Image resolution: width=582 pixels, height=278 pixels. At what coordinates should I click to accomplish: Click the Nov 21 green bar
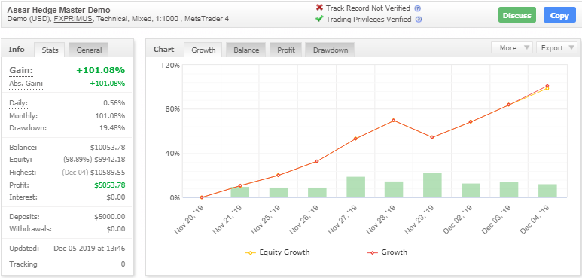tap(239, 192)
